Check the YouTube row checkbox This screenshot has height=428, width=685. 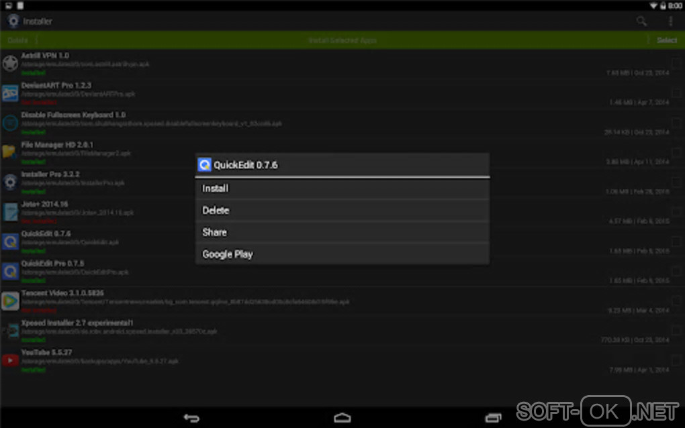676,360
